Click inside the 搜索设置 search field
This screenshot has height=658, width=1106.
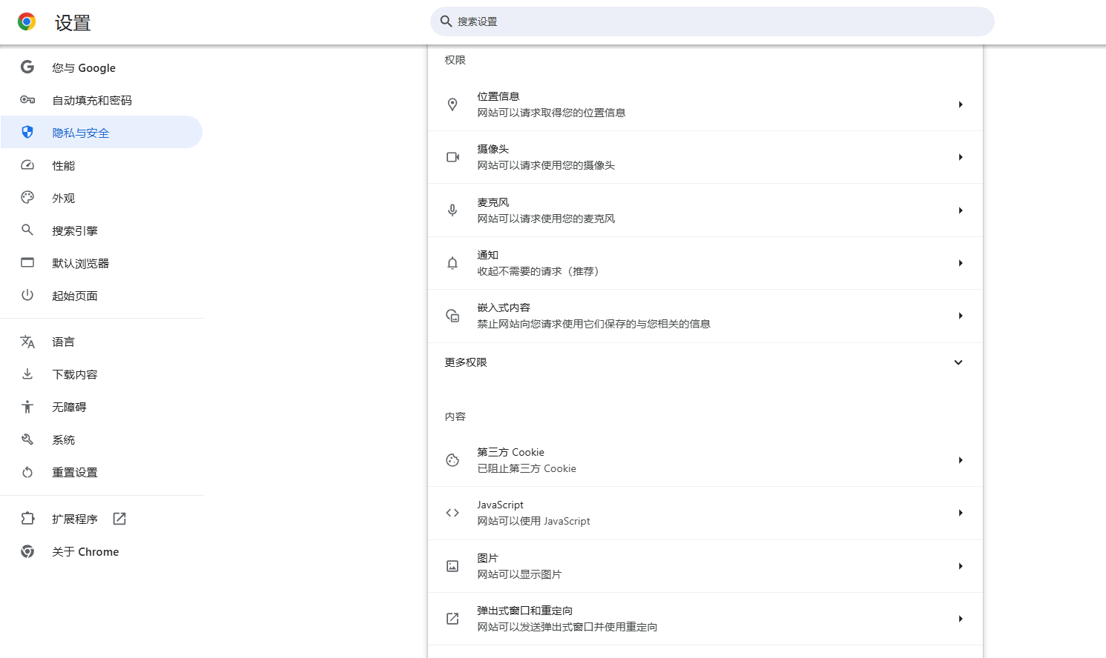[712, 21]
